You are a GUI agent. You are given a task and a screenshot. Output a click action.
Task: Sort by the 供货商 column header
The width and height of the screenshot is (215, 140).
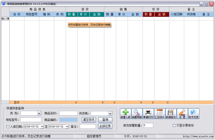(191, 14)
